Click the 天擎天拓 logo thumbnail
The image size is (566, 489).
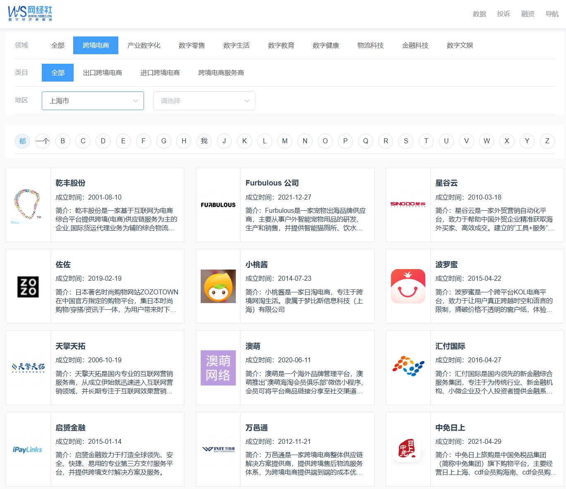coord(28,368)
